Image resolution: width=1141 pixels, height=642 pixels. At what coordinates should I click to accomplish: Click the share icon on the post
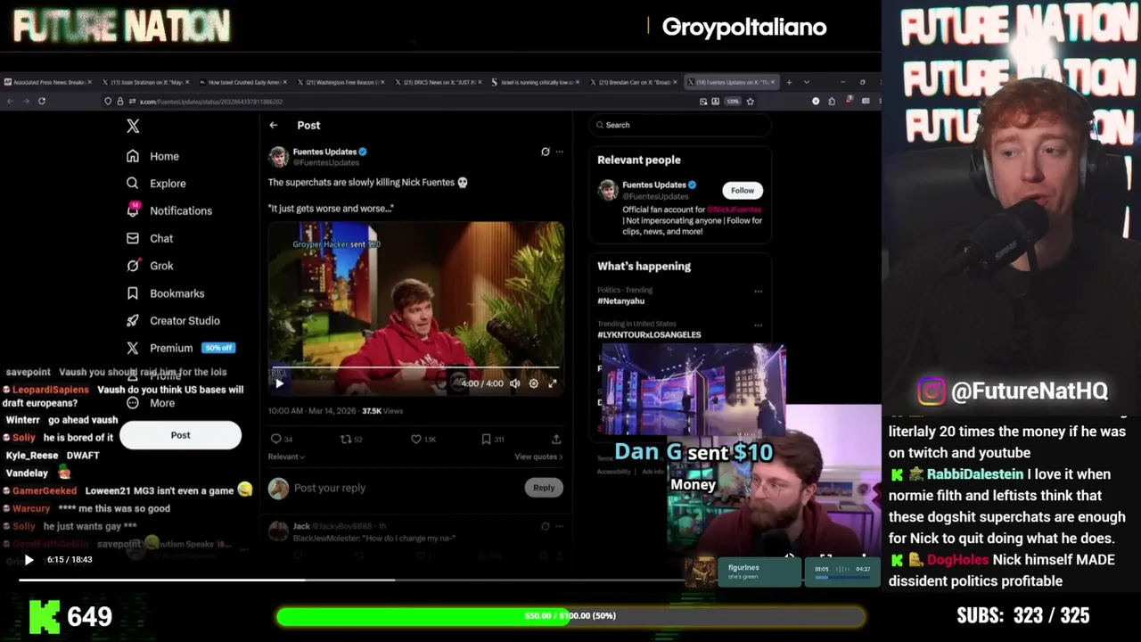point(556,439)
